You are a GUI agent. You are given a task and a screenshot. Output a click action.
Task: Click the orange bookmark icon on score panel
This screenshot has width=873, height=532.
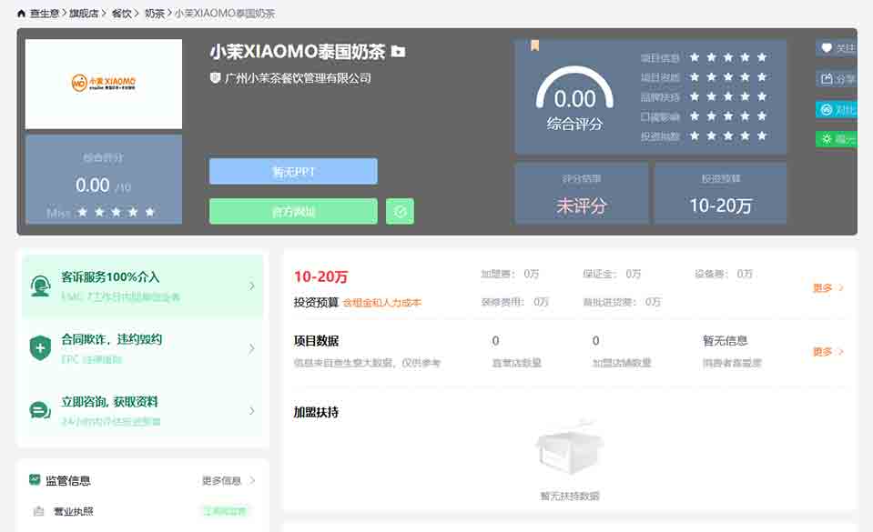pyautogui.click(x=535, y=45)
